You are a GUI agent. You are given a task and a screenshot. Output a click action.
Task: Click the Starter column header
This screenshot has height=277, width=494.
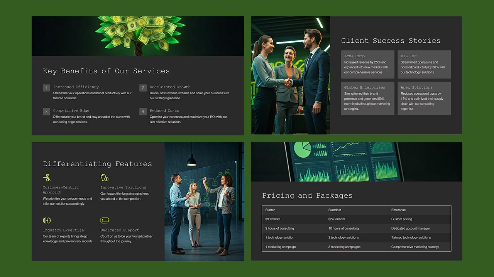click(x=270, y=210)
